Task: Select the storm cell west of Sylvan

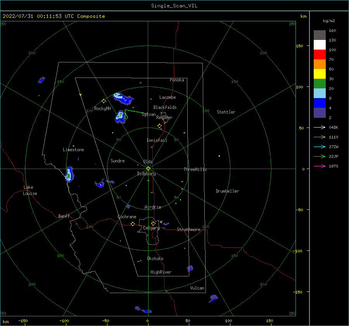Action: 121,117
